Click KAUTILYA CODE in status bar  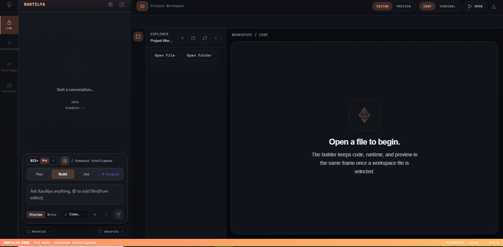click(x=17, y=243)
